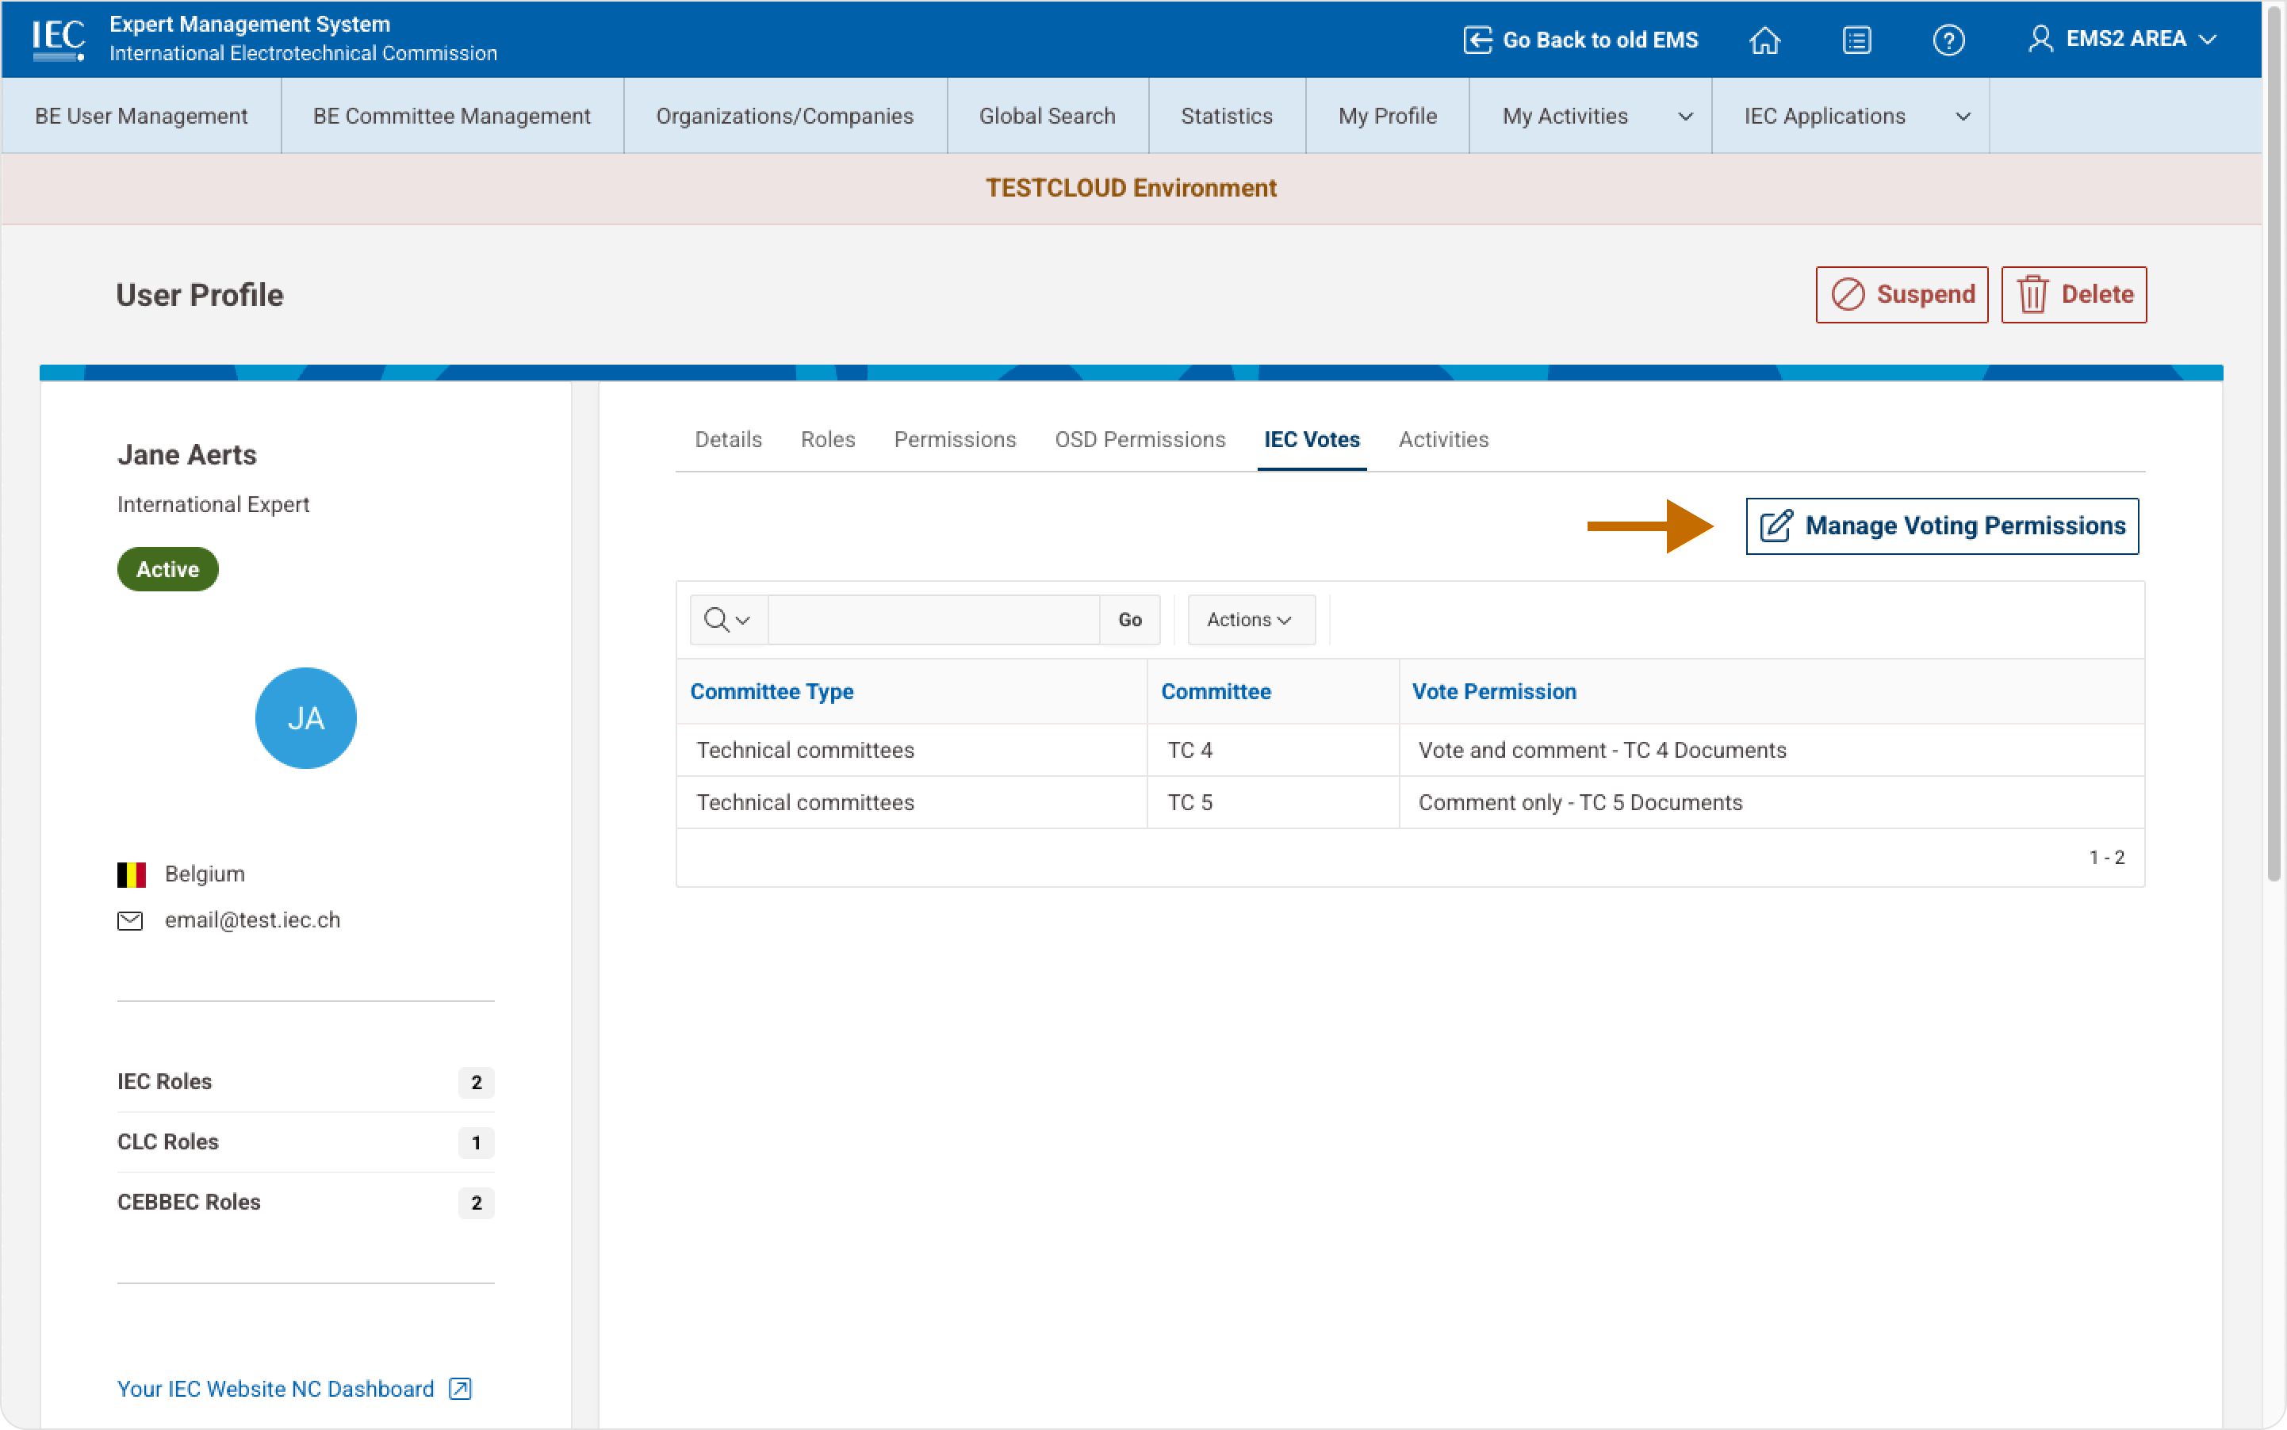
Task: Click the prohibition icon on Suspend button
Action: [1849, 294]
